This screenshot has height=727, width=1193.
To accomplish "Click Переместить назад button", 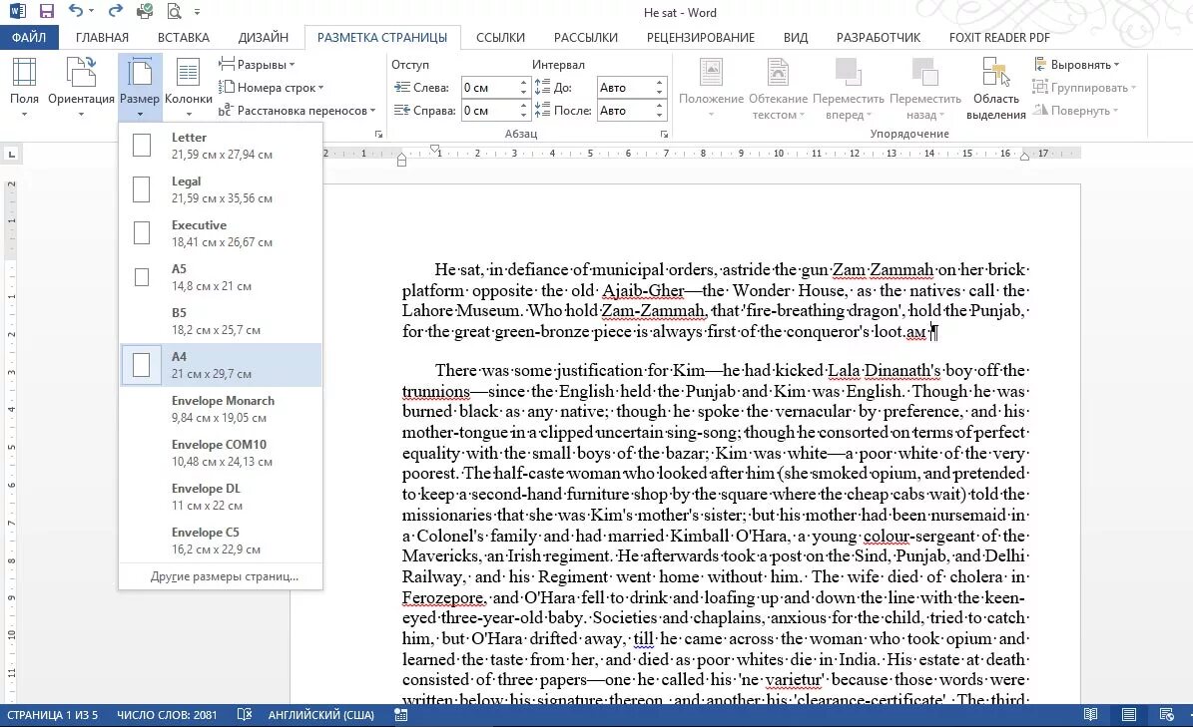I will point(925,88).
